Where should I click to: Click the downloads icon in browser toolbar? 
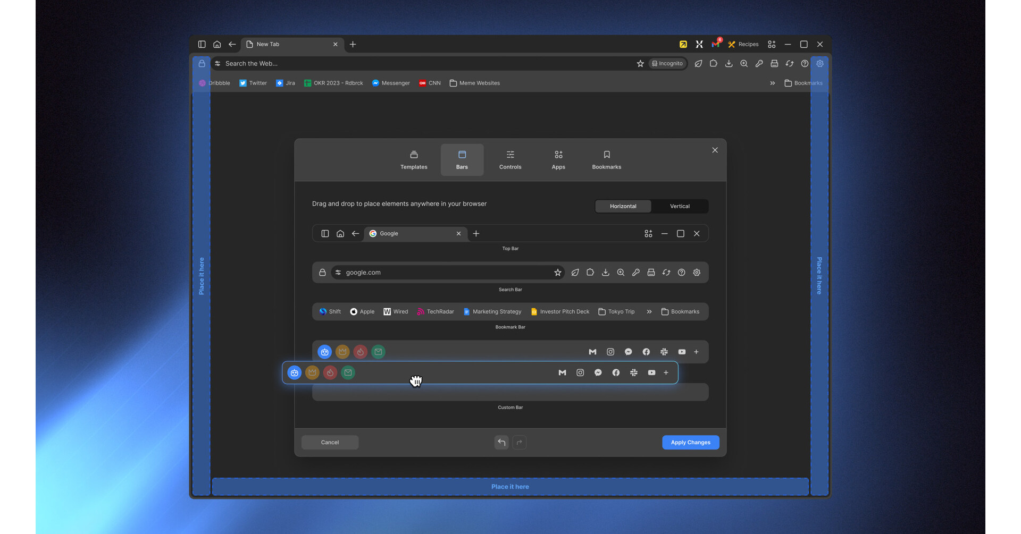pos(729,63)
